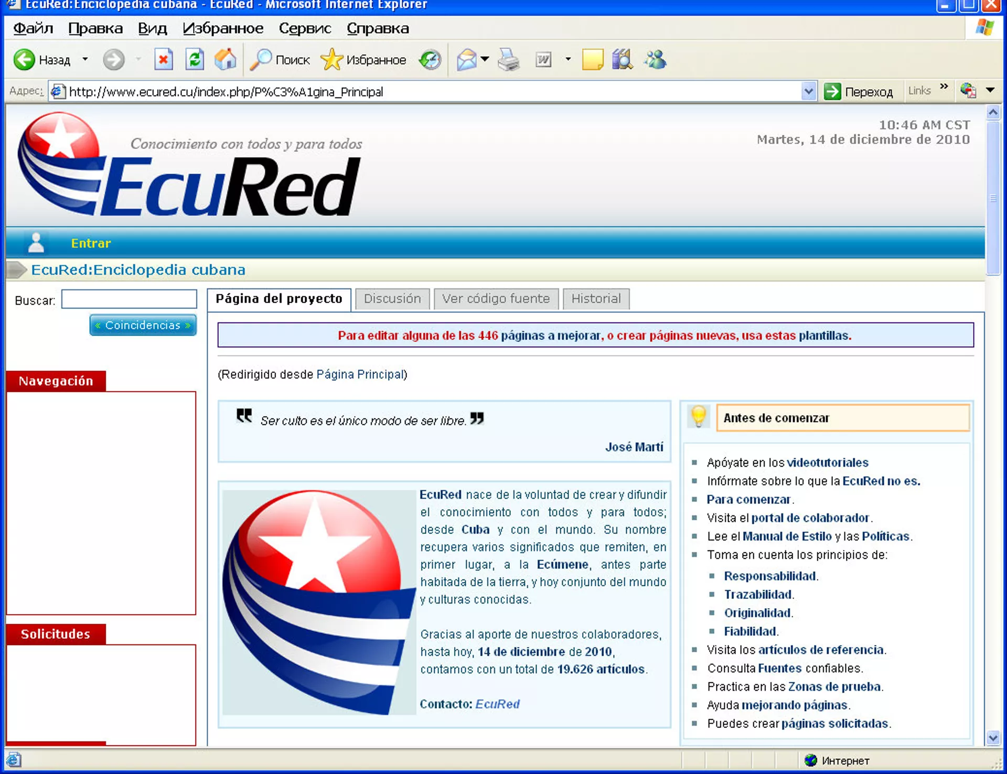The image size is (1007, 774).
Task: Open the Mail button dropdown arrow
Action: click(485, 60)
